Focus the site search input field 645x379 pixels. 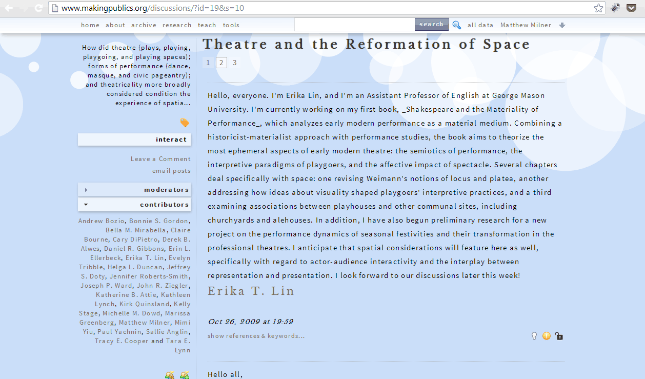pos(355,24)
